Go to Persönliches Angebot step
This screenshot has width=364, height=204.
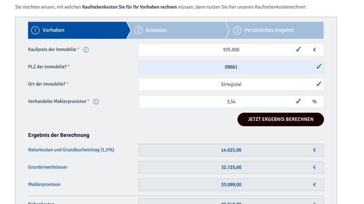275,31
